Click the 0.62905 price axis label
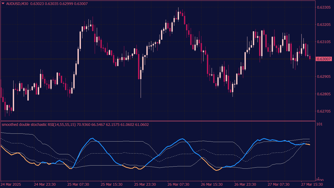Image resolution: width=334 pixels, height=188 pixels. click(x=324, y=77)
